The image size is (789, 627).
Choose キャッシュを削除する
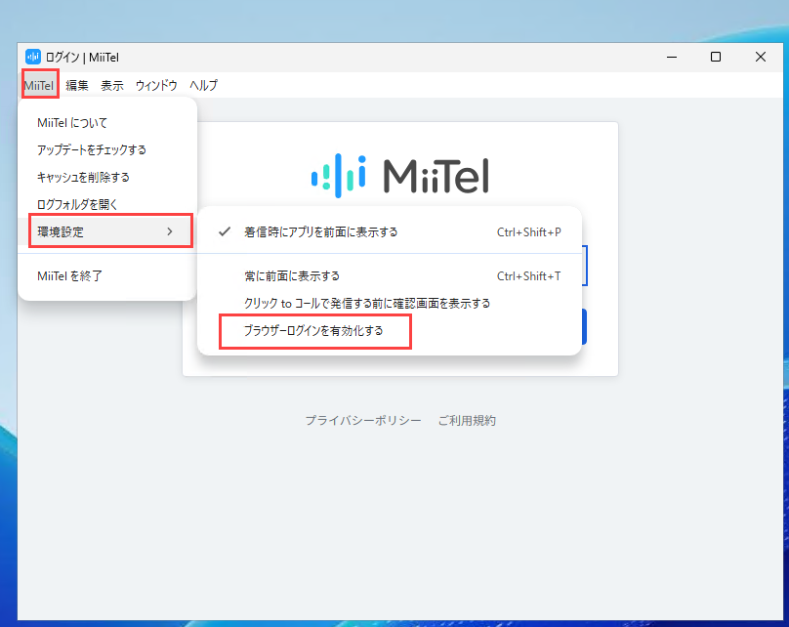pos(107,177)
